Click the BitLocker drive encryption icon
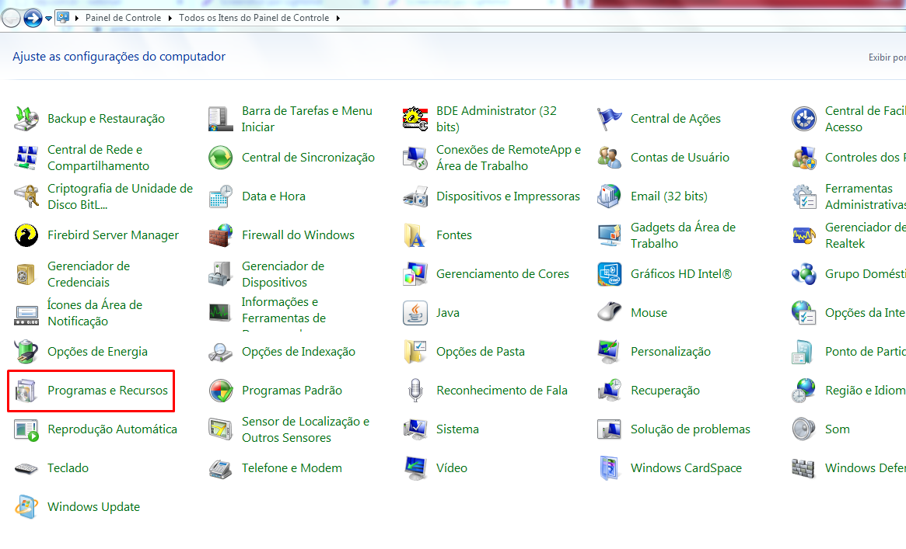The image size is (906, 549). (26, 196)
